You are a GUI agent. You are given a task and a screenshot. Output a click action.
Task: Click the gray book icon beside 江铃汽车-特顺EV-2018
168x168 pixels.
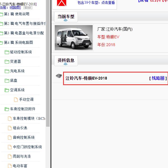59,76
